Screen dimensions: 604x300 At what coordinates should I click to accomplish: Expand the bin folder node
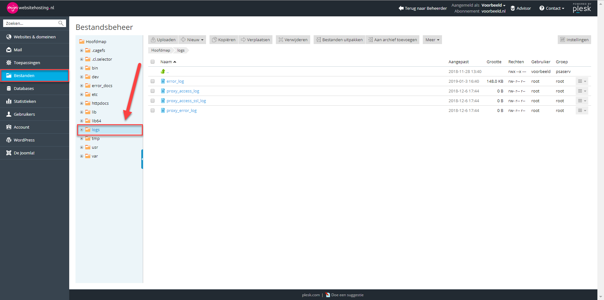pos(81,68)
